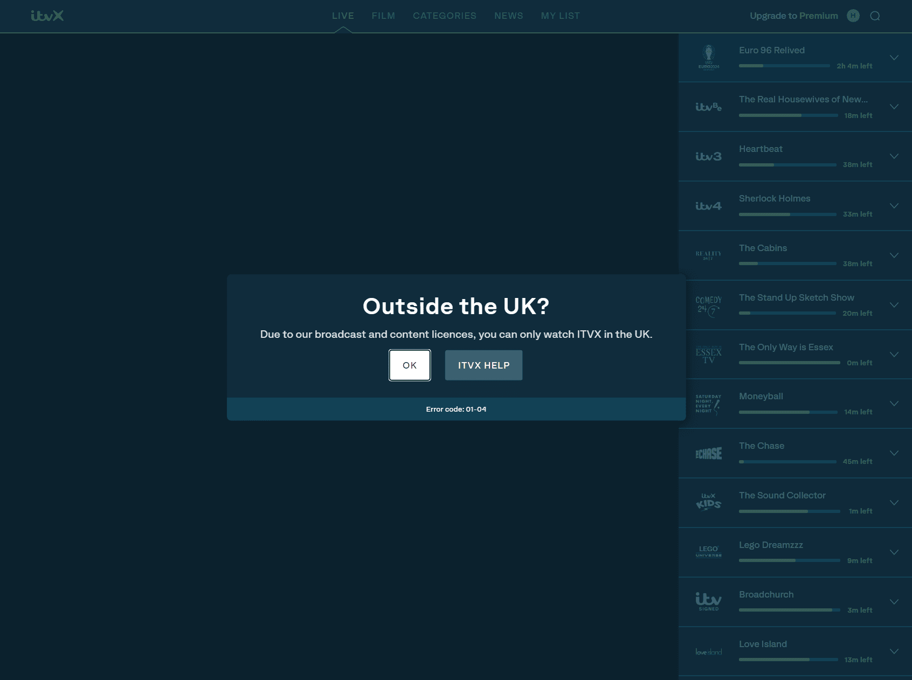912x680 pixels.
Task: Open the ITVX home logo
Action: coord(47,16)
